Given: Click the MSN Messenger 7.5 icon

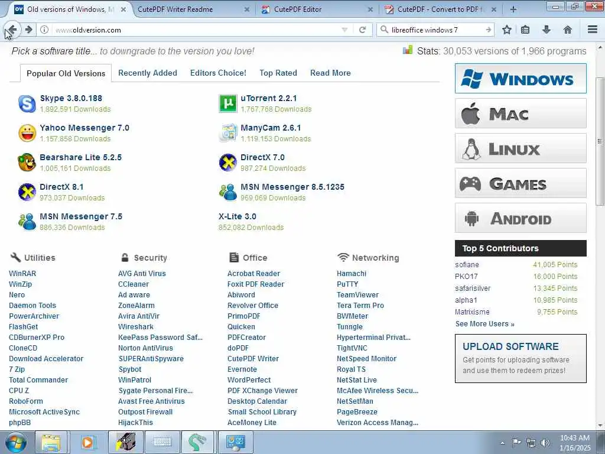Looking at the screenshot, I should coord(27,222).
